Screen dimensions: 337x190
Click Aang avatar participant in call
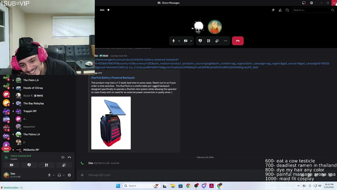[215, 27]
